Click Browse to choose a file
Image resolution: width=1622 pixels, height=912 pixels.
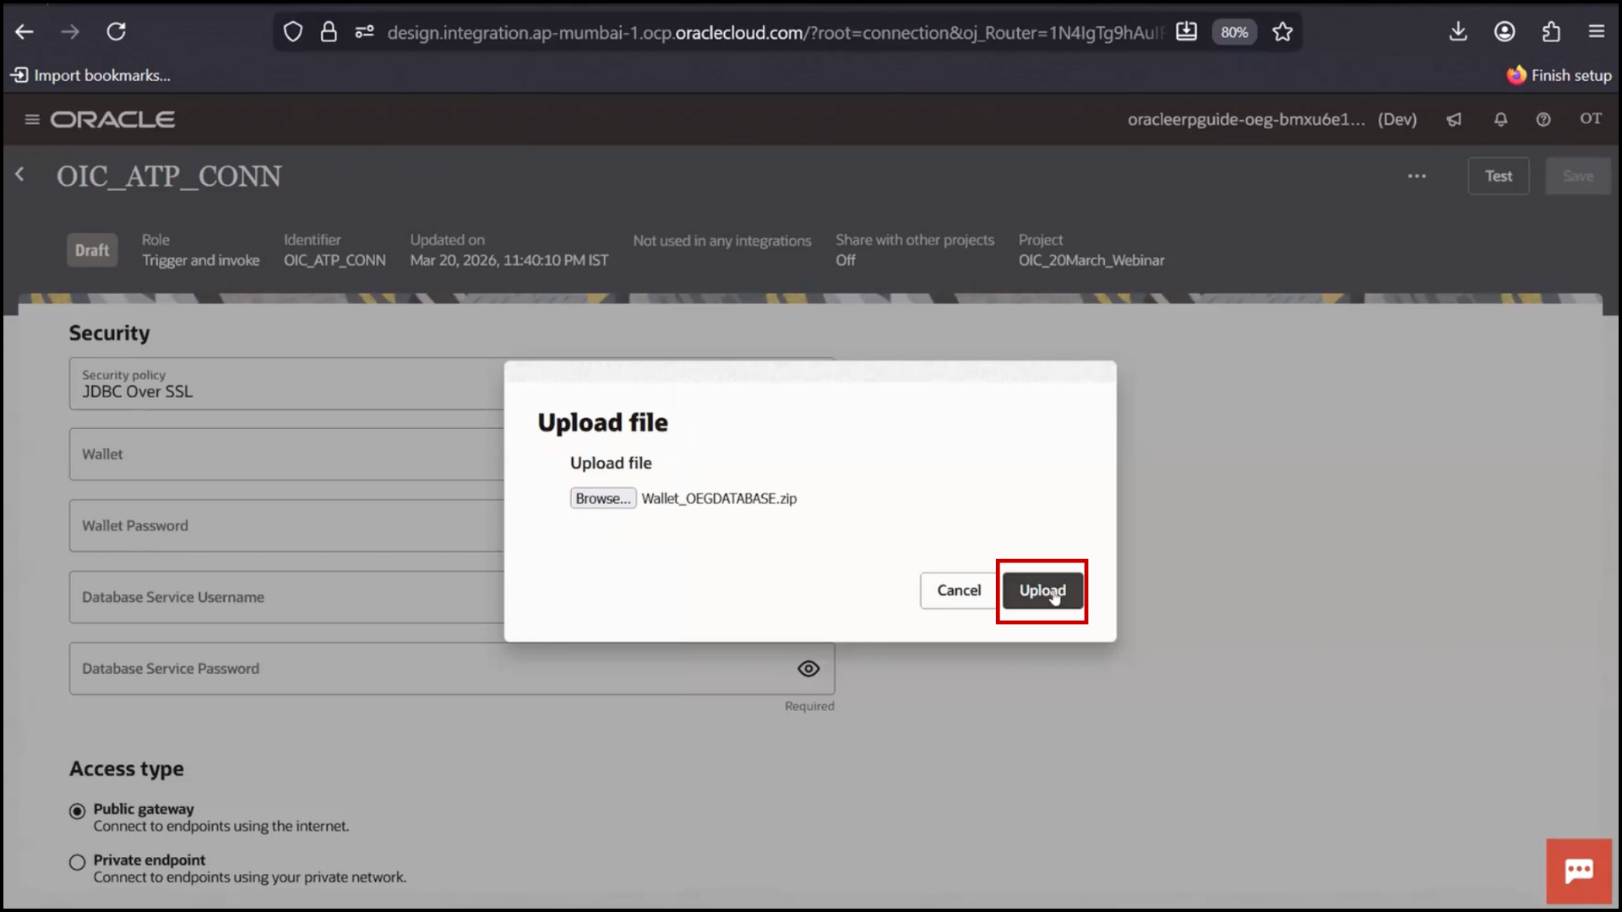point(603,498)
